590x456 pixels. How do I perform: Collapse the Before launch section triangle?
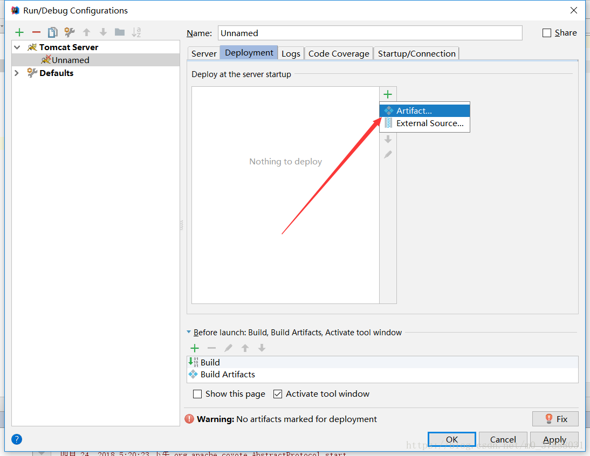click(189, 332)
